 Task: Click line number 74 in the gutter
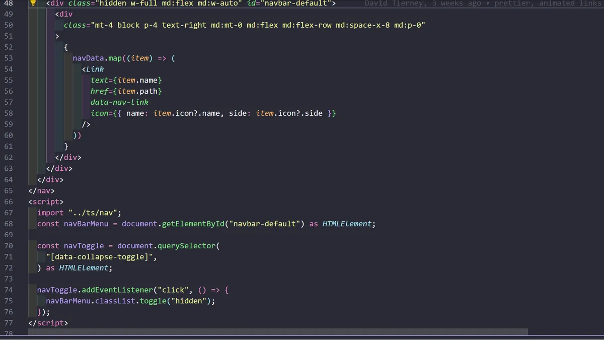9,290
